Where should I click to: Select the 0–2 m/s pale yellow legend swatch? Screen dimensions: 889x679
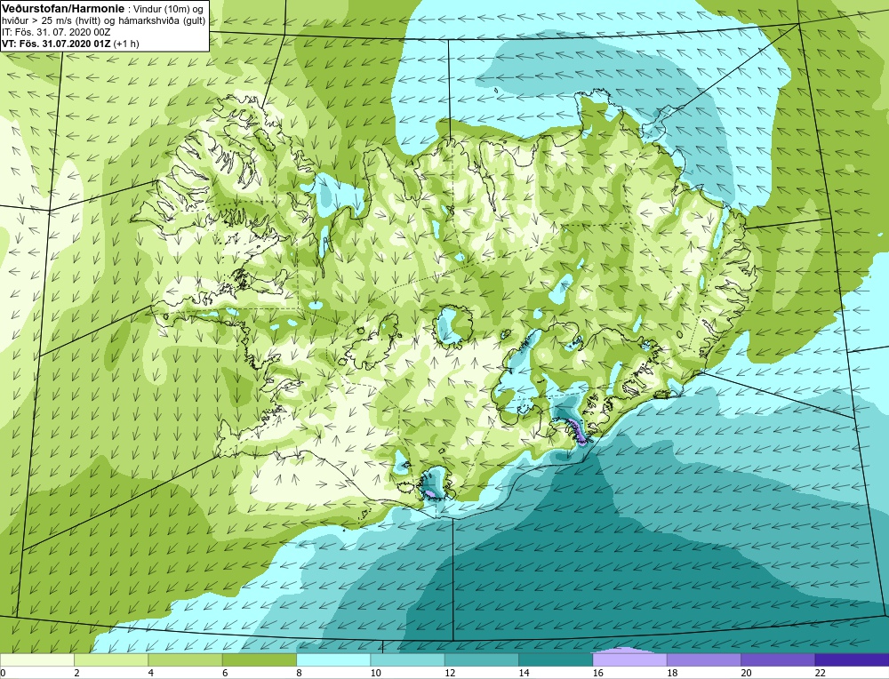37,660
